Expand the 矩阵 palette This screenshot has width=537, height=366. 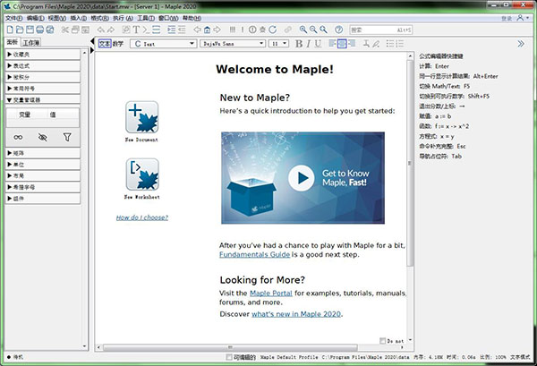pyautogui.click(x=43, y=153)
